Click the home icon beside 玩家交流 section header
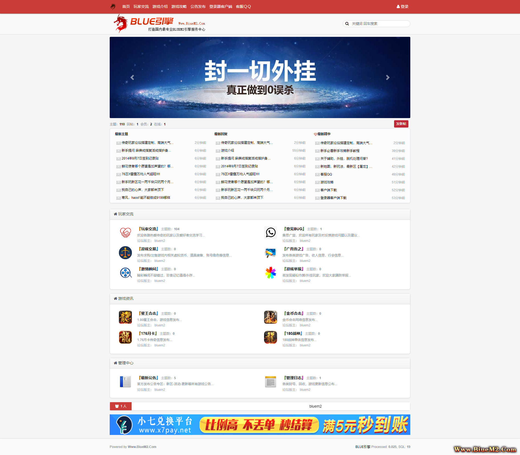 coord(115,214)
